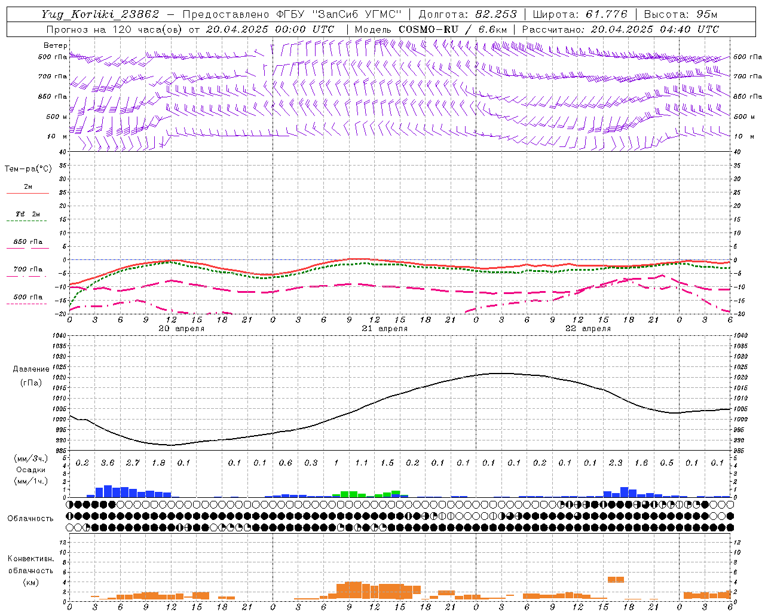Click the "500 гПа" entry in temperature legend
This screenshot has width=765, height=612.
click(x=28, y=297)
